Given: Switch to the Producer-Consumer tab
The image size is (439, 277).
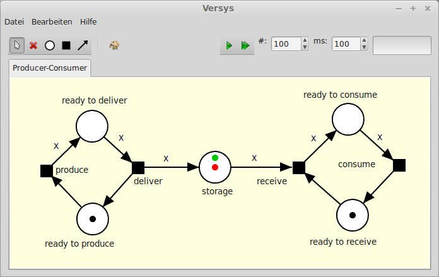Looking at the screenshot, I should coord(50,68).
